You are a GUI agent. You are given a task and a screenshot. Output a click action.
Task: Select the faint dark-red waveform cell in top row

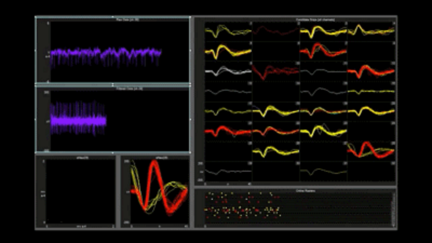pos(275,31)
